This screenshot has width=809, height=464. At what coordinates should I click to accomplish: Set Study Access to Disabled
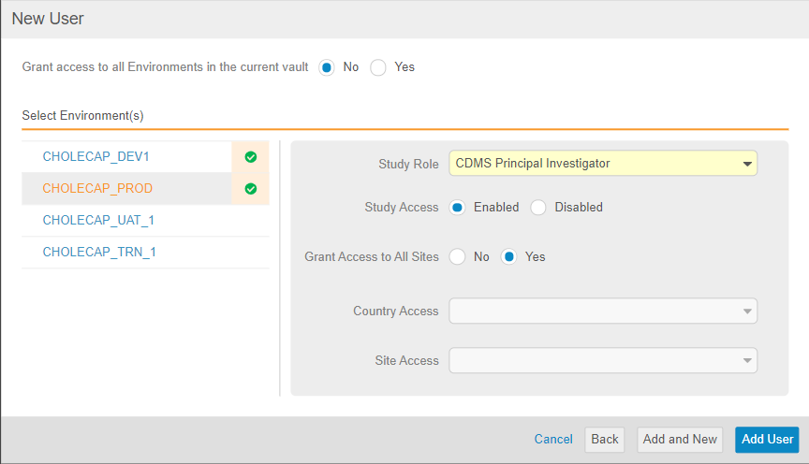[x=538, y=208]
